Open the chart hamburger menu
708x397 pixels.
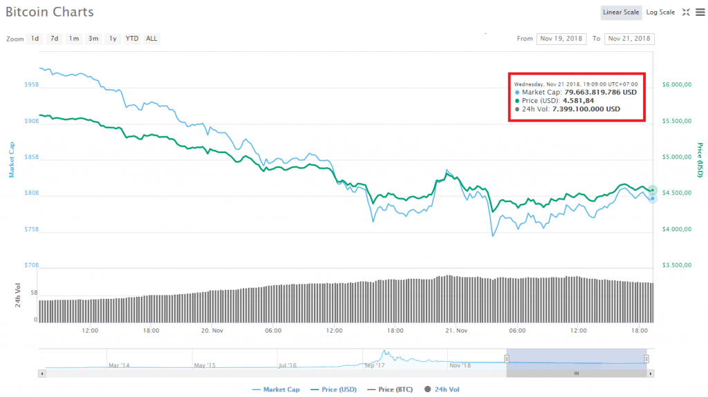tap(700, 12)
